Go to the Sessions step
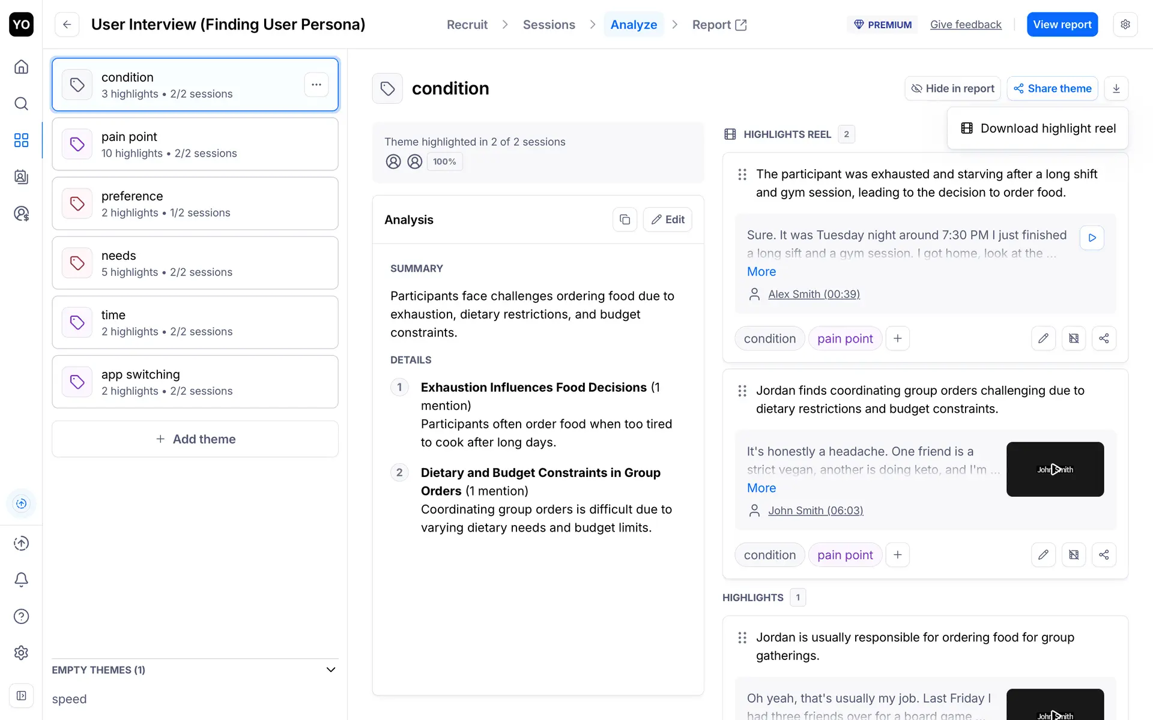Image resolution: width=1153 pixels, height=720 pixels. pyautogui.click(x=548, y=25)
